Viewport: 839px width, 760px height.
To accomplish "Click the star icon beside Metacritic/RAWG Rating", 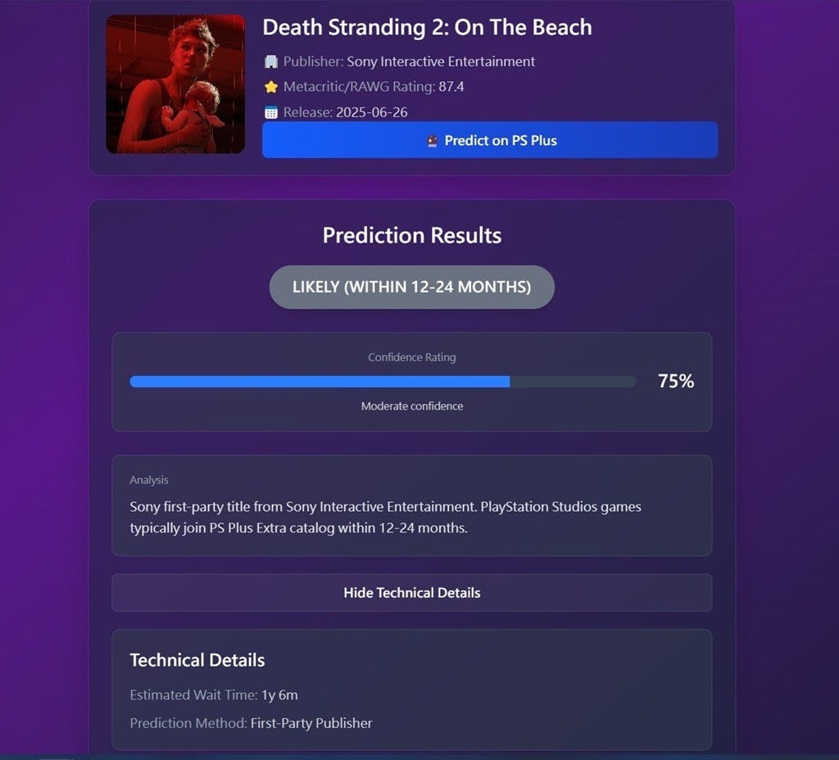I will coord(271,87).
